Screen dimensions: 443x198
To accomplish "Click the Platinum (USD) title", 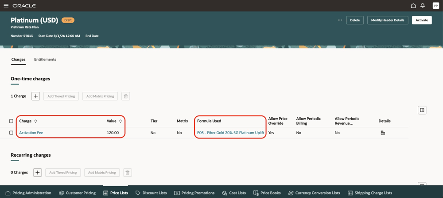I will pos(34,20).
